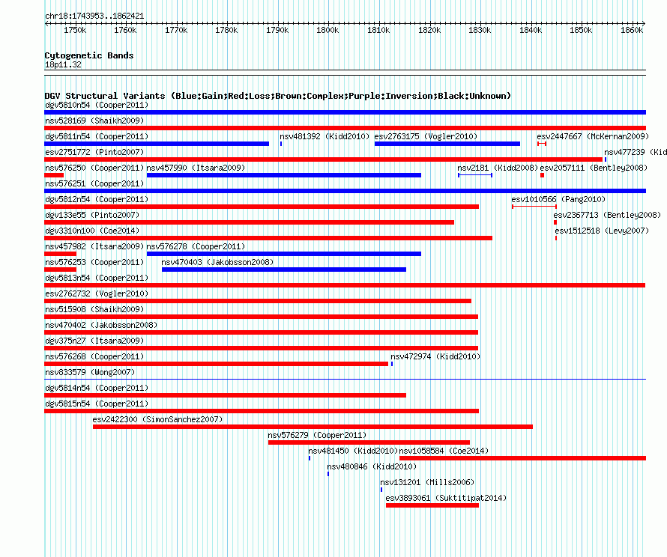Click the red bar of esv3893061

(432, 505)
